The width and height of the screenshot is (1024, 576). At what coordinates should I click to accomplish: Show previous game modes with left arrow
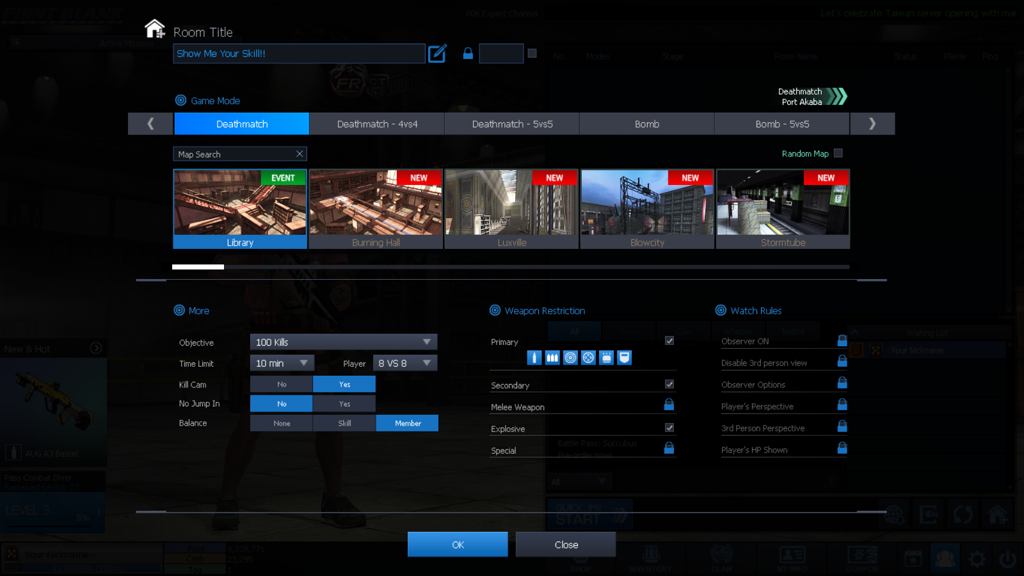(x=150, y=124)
